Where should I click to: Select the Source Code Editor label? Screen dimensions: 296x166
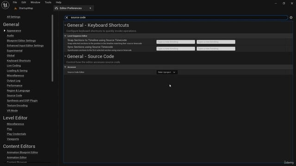[76, 72]
